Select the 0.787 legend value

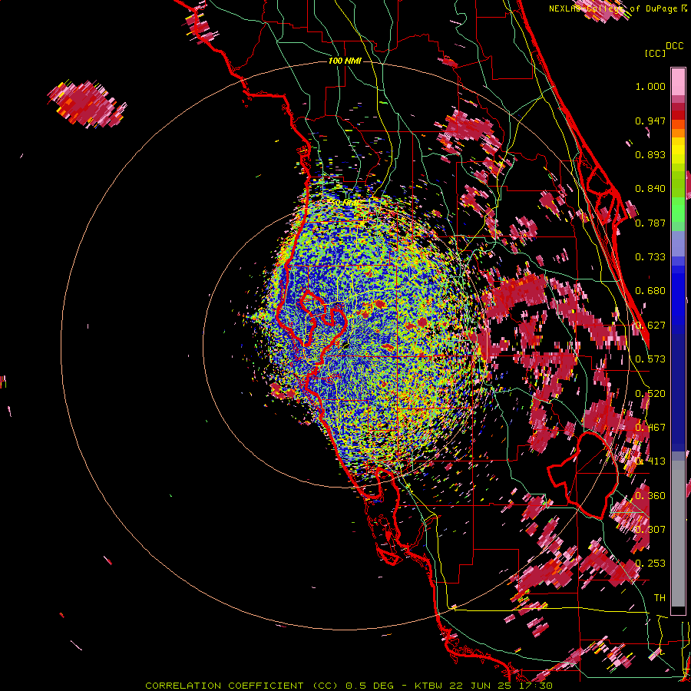pyautogui.click(x=650, y=223)
